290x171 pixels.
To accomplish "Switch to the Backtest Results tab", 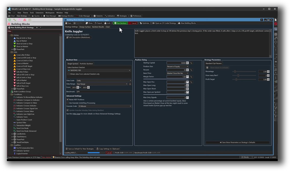I will [x=98, y=27].
